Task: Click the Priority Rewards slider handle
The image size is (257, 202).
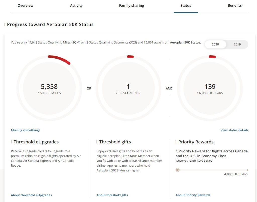Action: [x=177, y=170]
